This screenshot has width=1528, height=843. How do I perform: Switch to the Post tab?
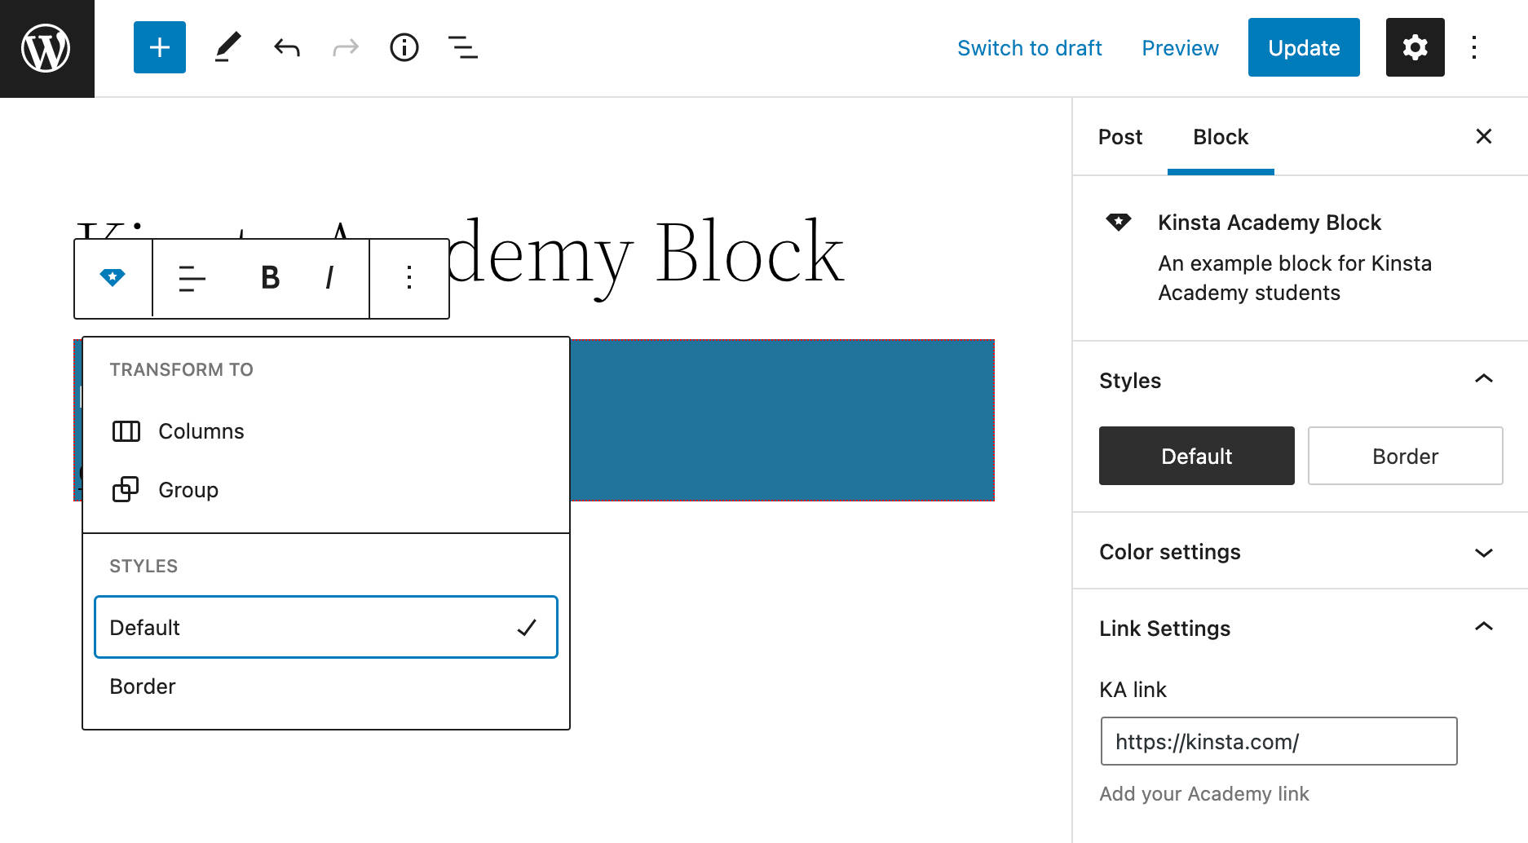coord(1120,137)
